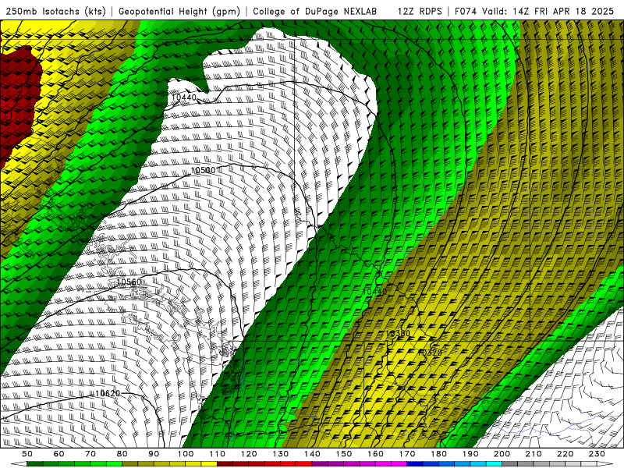The width and height of the screenshot is (624, 468).
Task: Click the 10440 contour label in the olive-green jet band
Action: click(x=375, y=292)
